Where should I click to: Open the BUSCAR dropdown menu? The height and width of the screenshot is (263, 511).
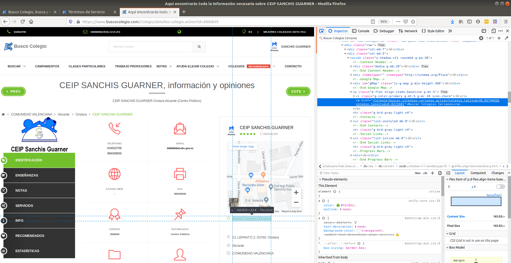coord(17,66)
